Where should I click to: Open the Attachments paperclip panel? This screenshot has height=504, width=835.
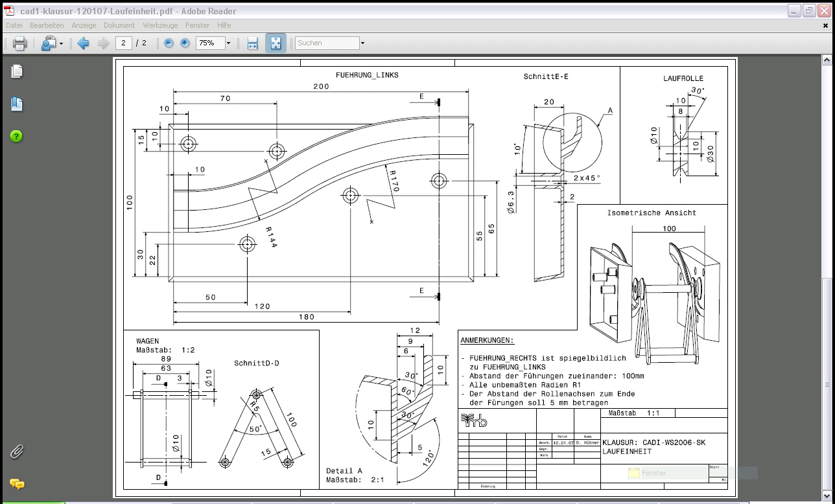click(x=17, y=452)
